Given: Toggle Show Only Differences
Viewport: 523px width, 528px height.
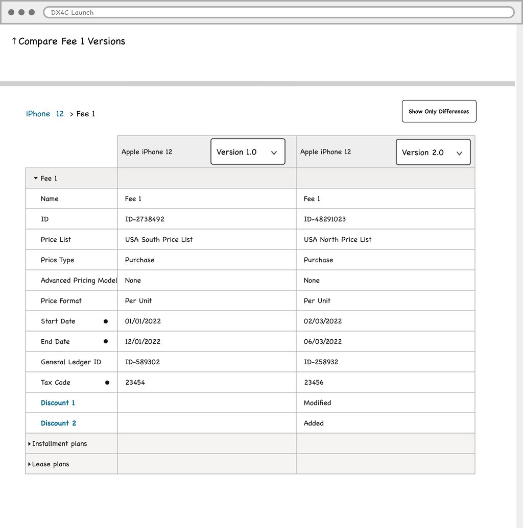Looking at the screenshot, I should 439,111.
